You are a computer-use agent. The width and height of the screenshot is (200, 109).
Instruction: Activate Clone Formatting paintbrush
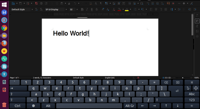tap(69, 3)
